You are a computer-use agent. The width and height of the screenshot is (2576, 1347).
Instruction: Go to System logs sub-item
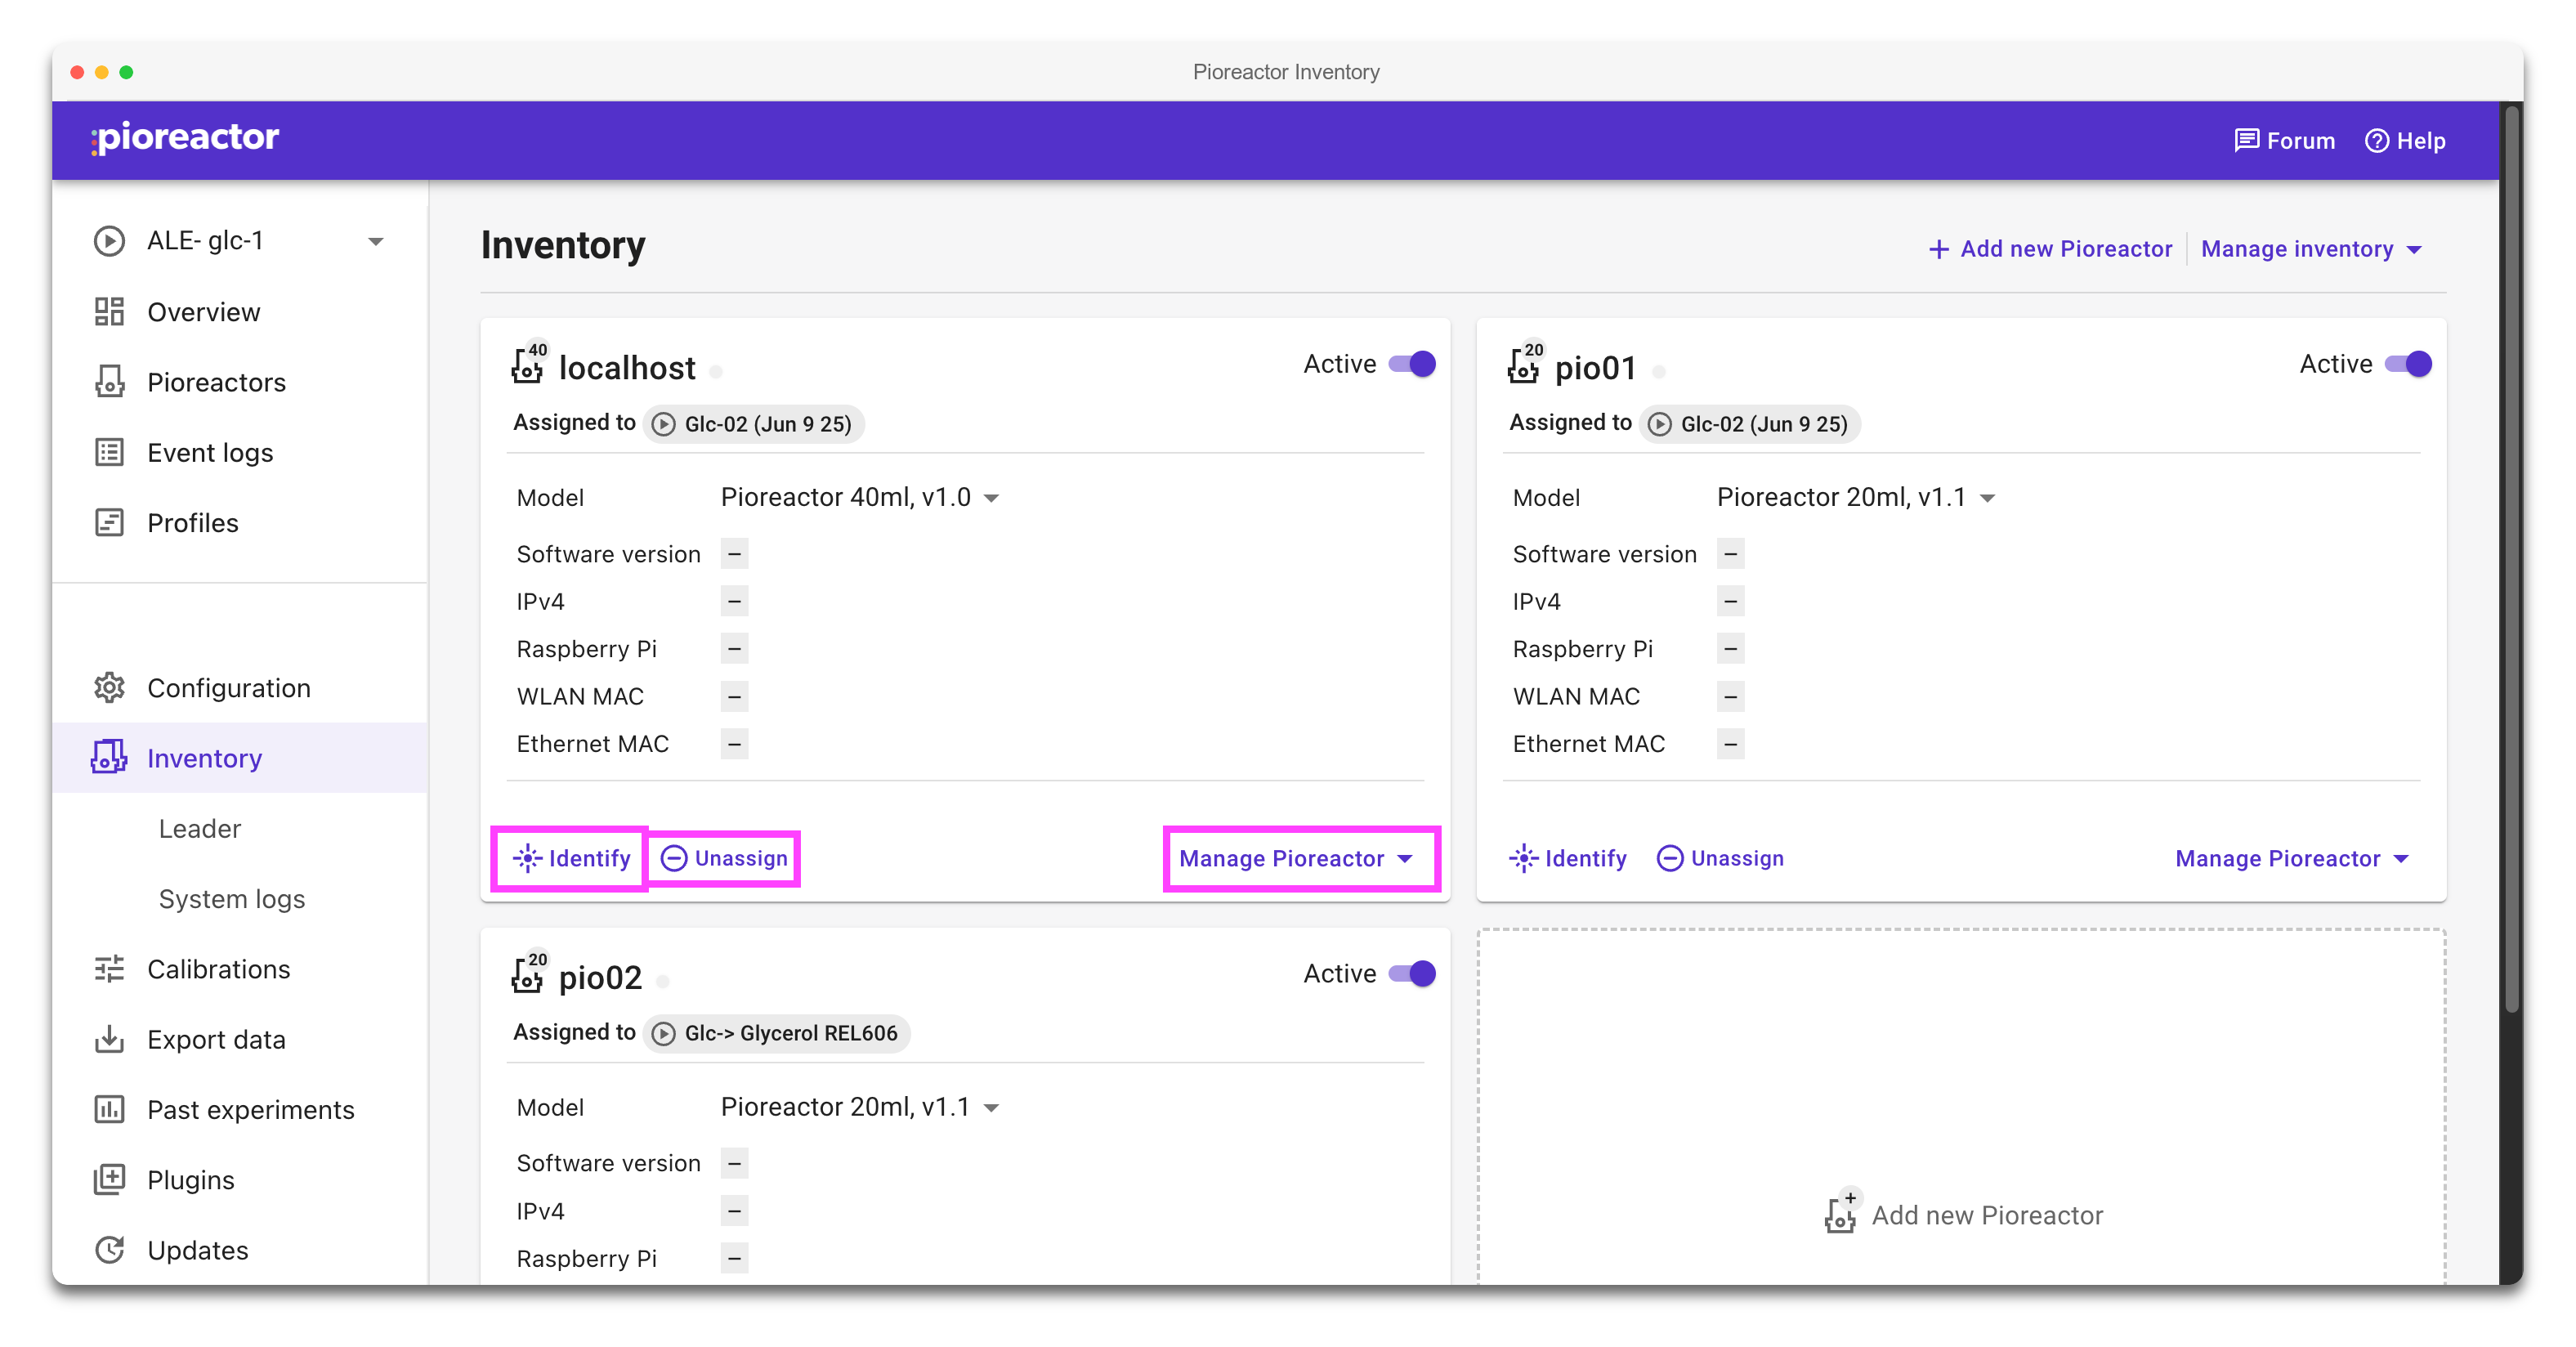tap(232, 899)
